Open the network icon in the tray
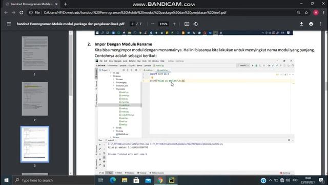 tap(282, 180)
